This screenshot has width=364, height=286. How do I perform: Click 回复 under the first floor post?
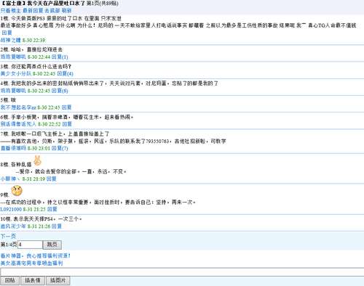[x=7, y=33]
